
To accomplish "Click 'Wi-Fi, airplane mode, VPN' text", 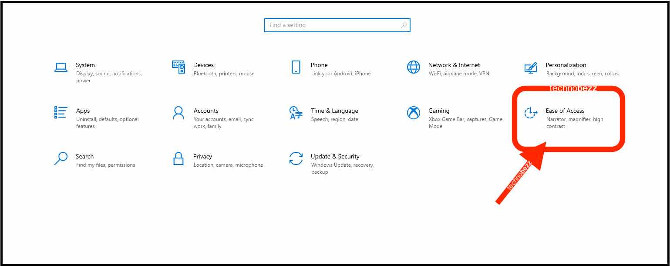I will pyautogui.click(x=459, y=74).
